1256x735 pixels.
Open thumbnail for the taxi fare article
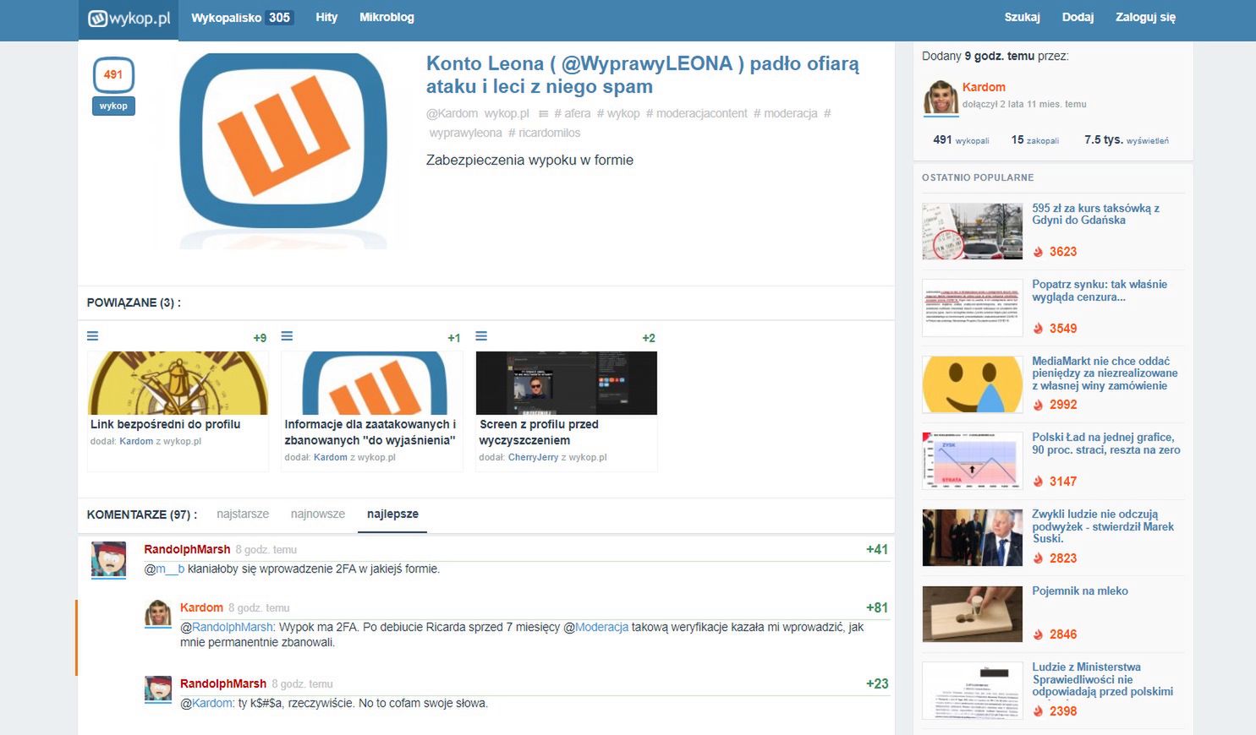[972, 231]
